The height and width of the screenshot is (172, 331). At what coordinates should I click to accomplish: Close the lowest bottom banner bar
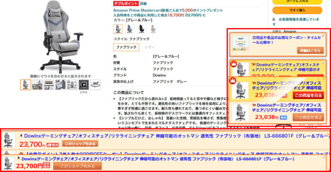tap(324, 157)
